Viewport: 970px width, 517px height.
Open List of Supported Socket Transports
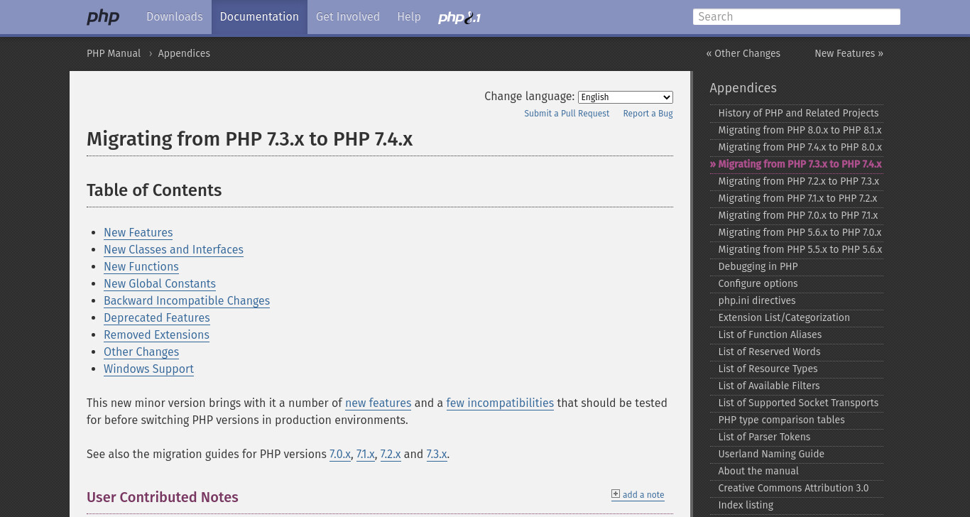(798, 403)
